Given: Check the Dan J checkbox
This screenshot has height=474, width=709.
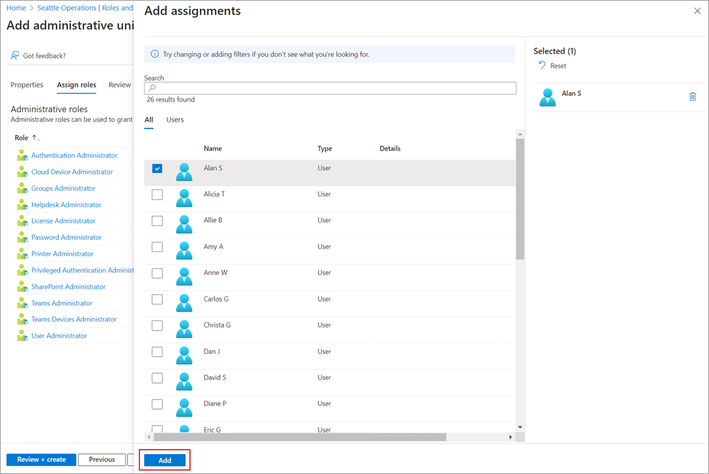Looking at the screenshot, I should click(x=157, y=352).
